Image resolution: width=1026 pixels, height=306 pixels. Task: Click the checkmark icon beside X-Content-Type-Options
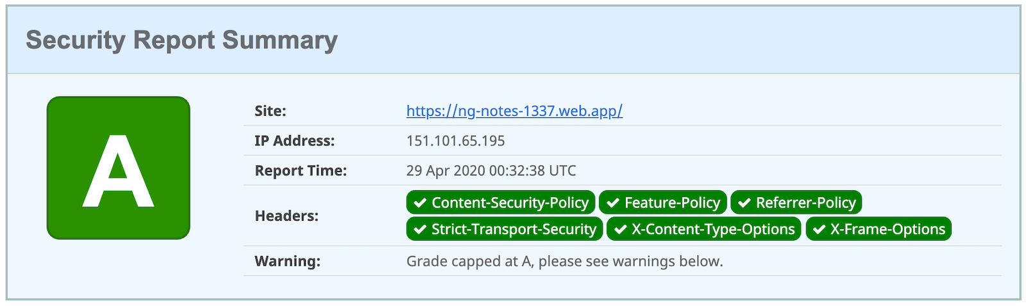621,229
